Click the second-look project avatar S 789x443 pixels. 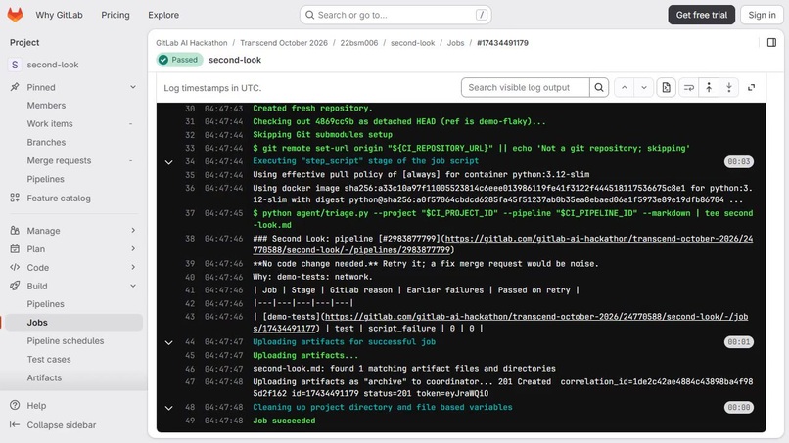[15, 65]
